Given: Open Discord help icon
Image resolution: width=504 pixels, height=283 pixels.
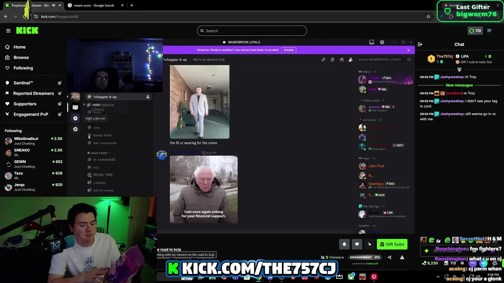Looking at the screenshot, I should click(x=382, y=42).
